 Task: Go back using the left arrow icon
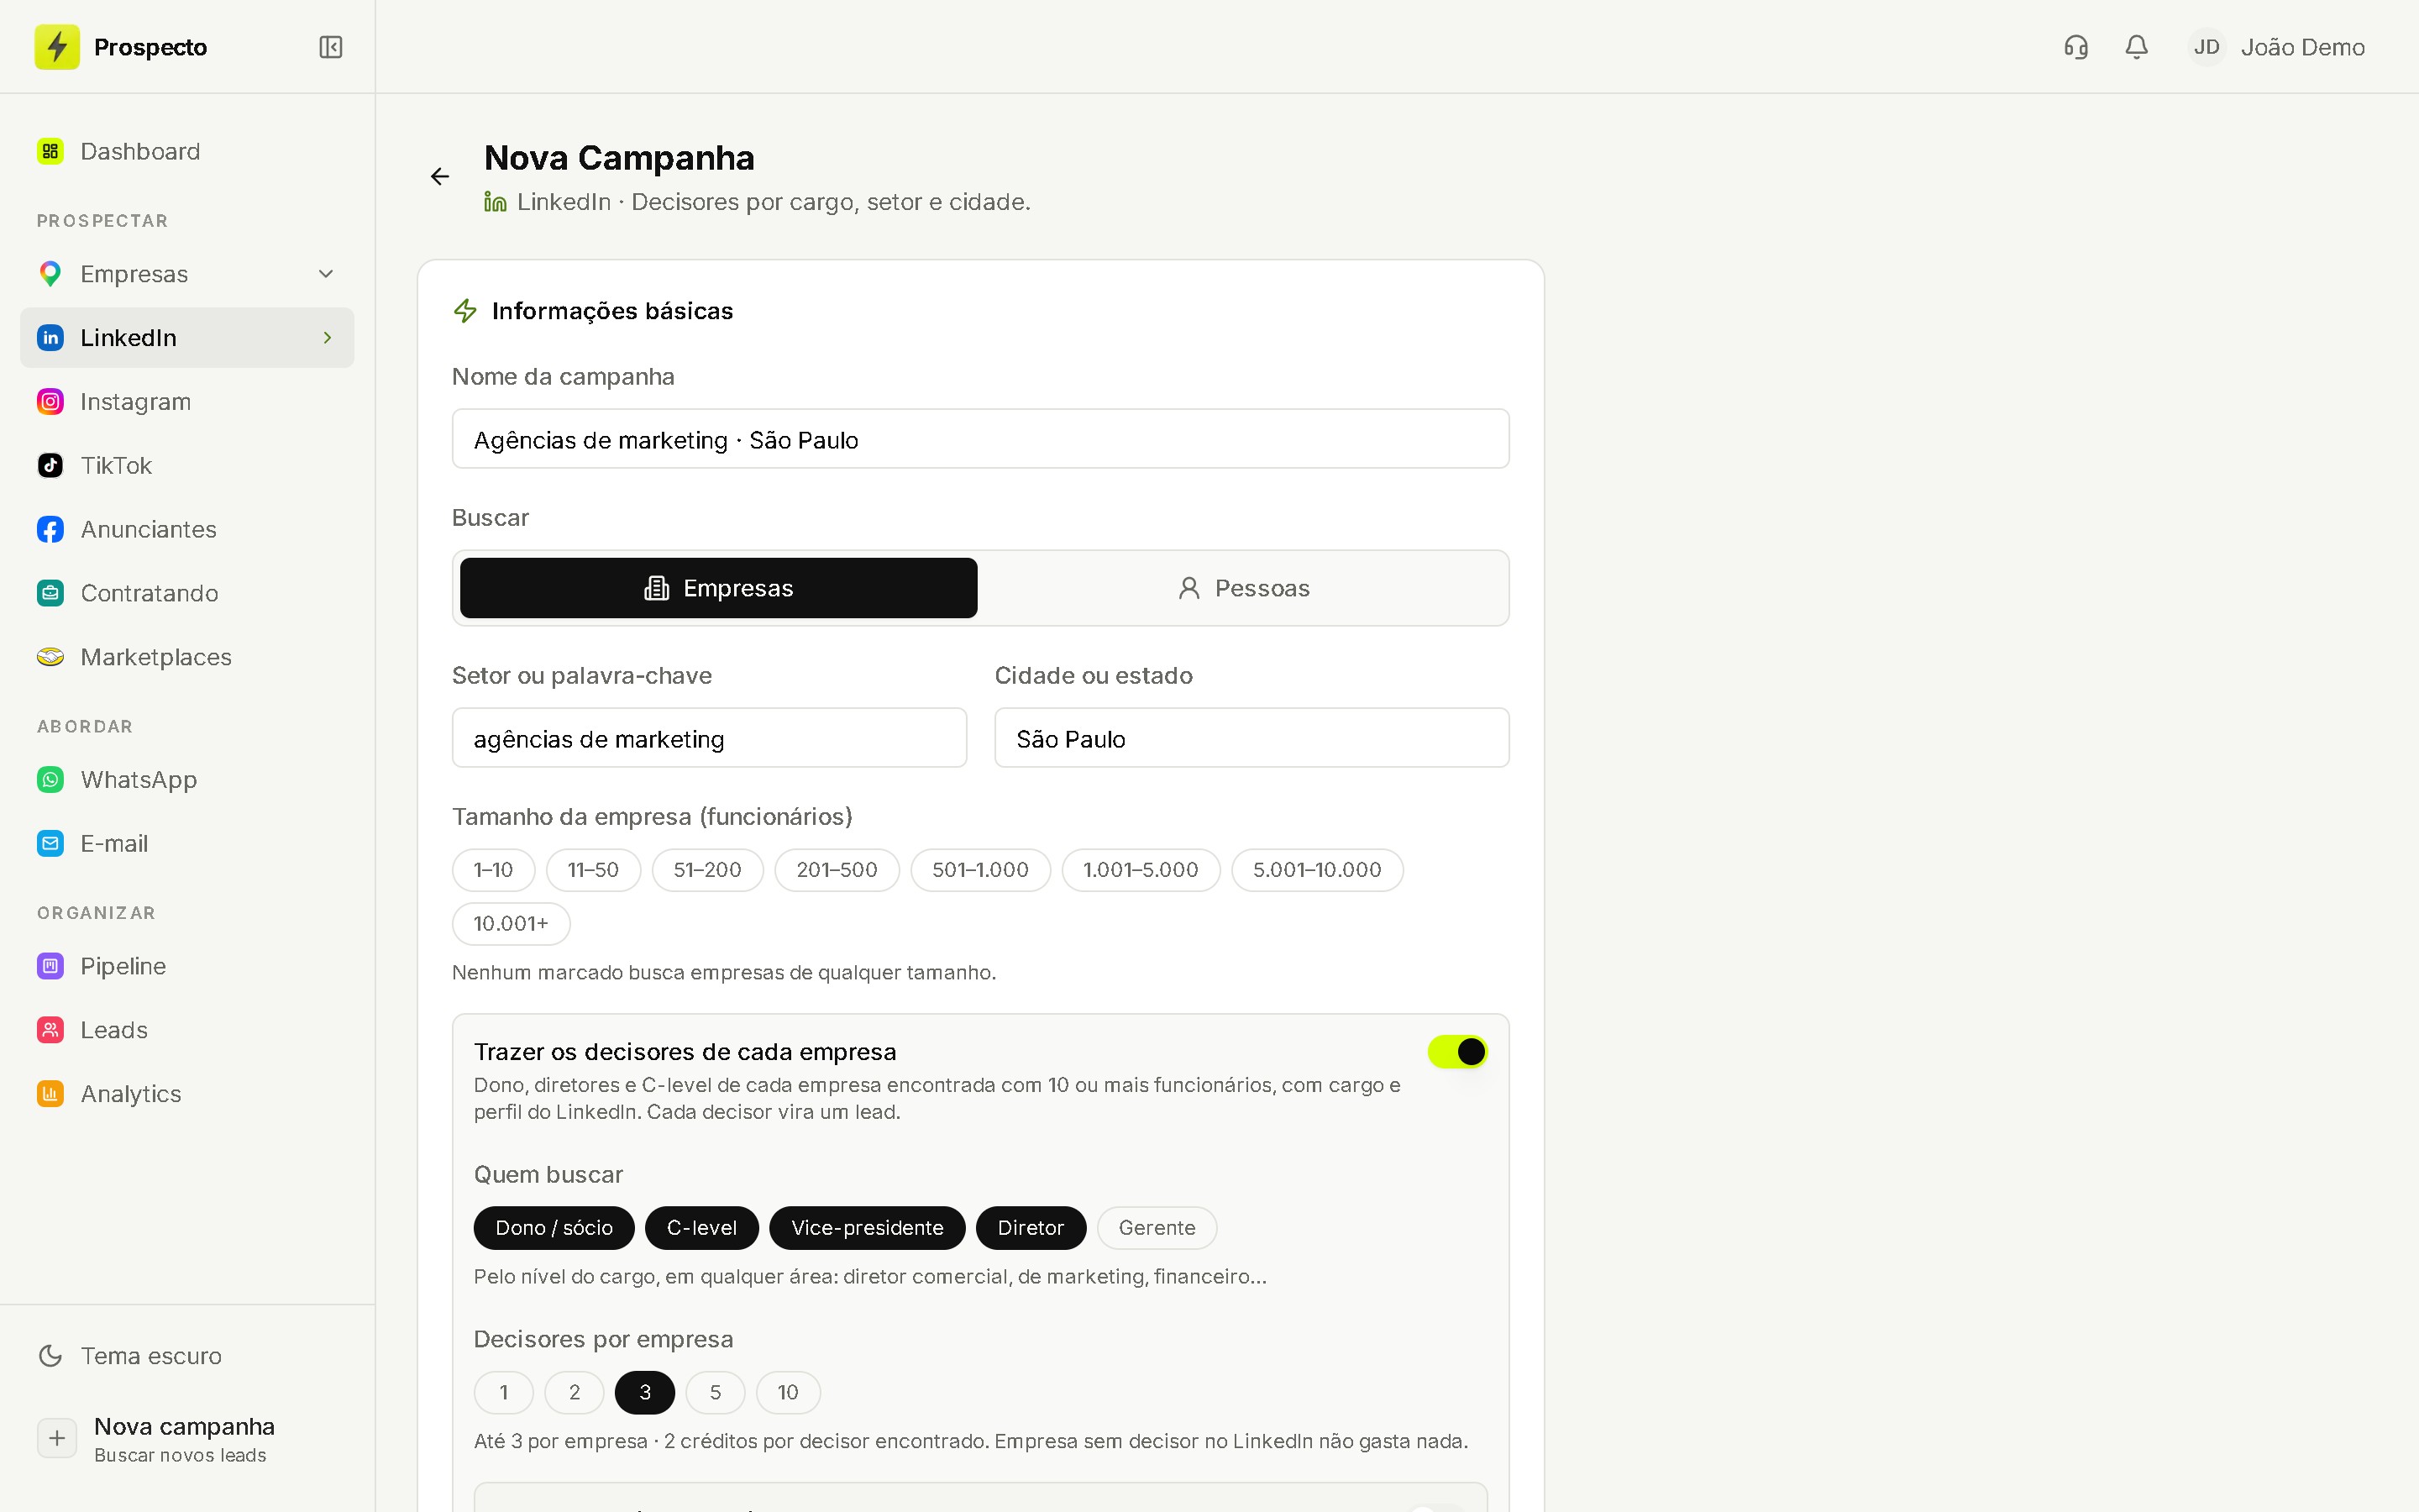(x=440, y=177)
